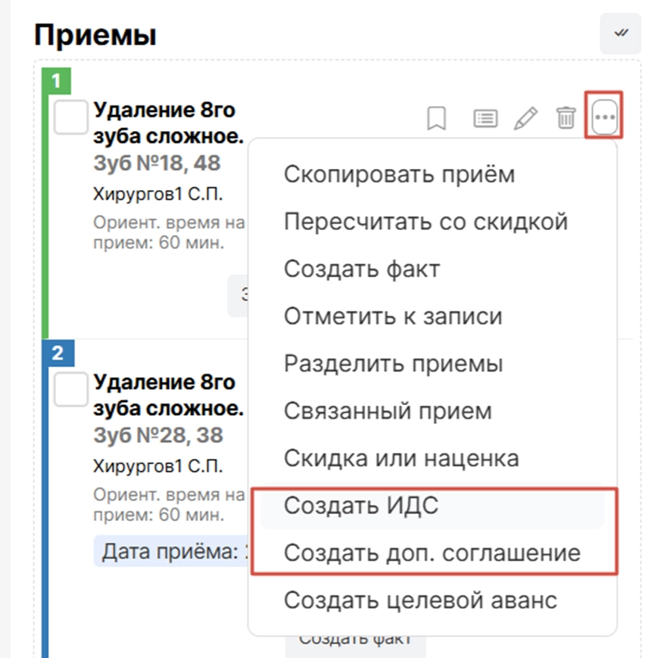This screenshot has height=658, width=658.
Task: Click the three-dots more options button
Action: (605, 118)
